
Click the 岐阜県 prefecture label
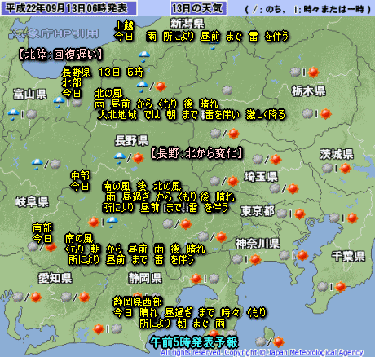pos(32,202)
